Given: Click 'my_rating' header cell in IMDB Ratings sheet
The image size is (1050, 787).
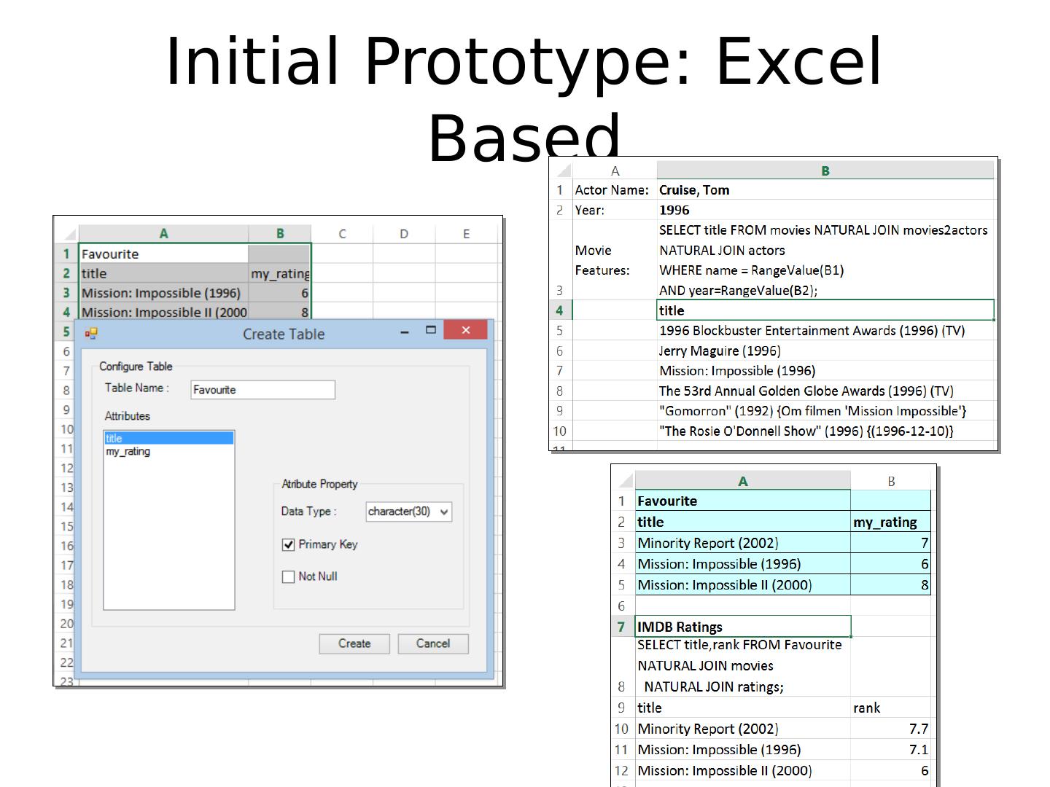Looking at the screenshot, I should 891,522.
